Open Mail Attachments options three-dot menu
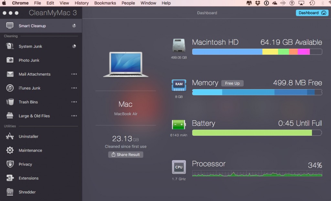 (74, 74)
